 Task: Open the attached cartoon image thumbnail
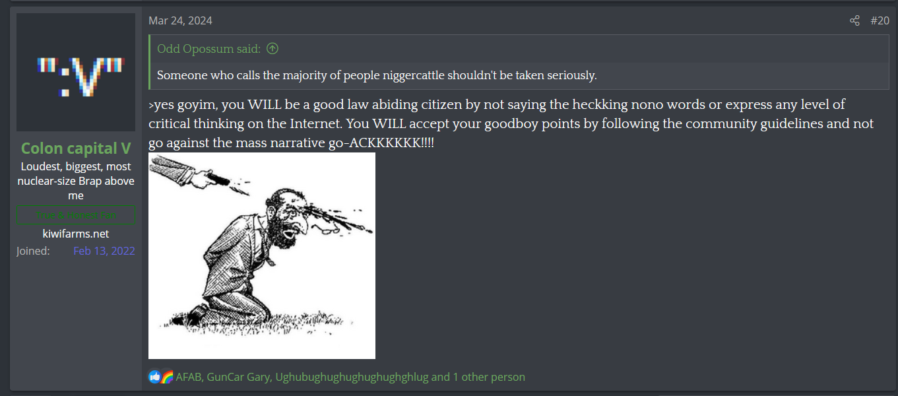pos(262,255)
